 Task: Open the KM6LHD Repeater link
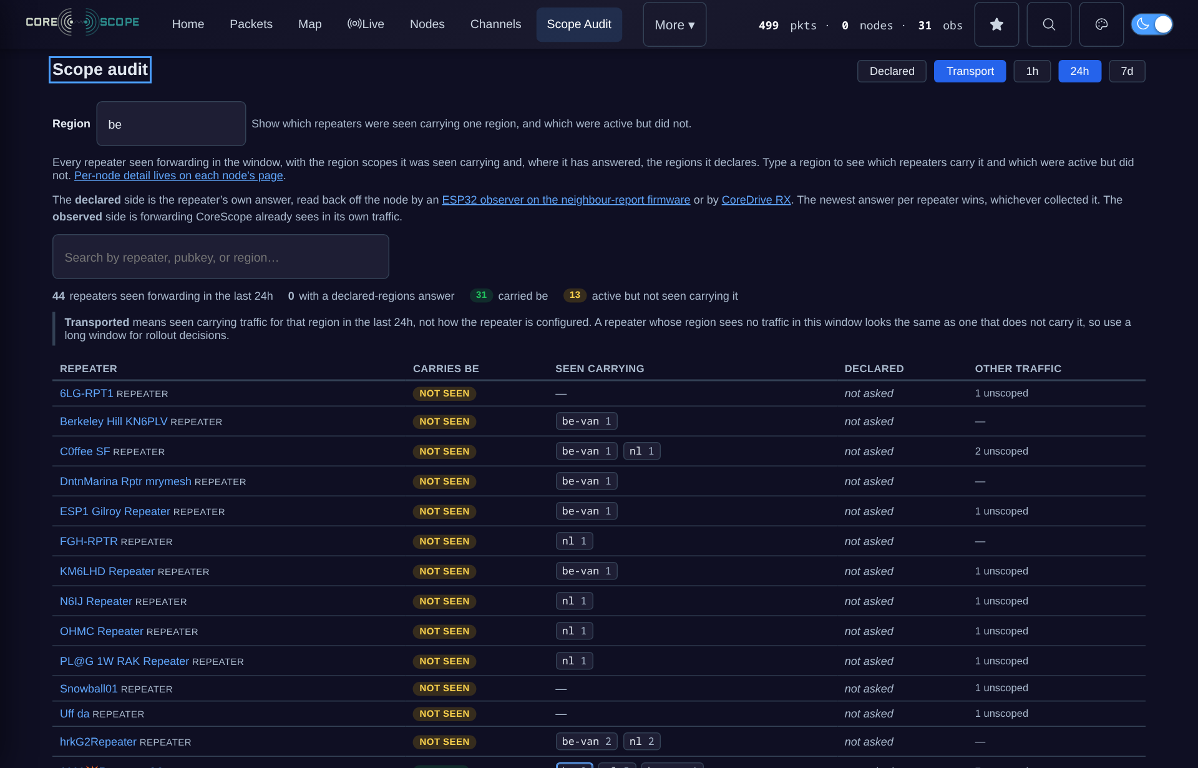[107, 571]
